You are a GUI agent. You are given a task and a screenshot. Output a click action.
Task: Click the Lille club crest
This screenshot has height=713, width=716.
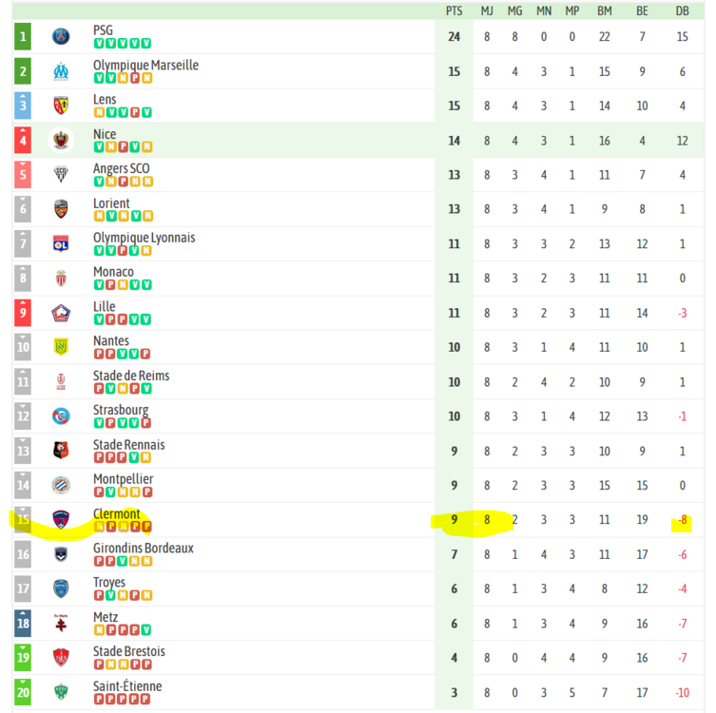pyautogui.click(x=61, y=313)
